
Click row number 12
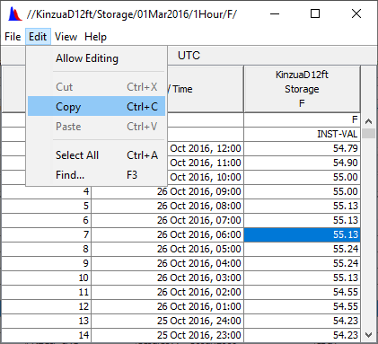[x=47, y=306]
